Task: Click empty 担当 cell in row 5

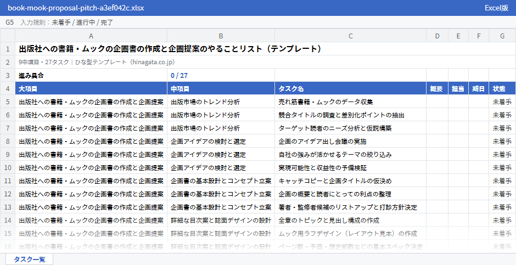Action: (x=458, y=102)
